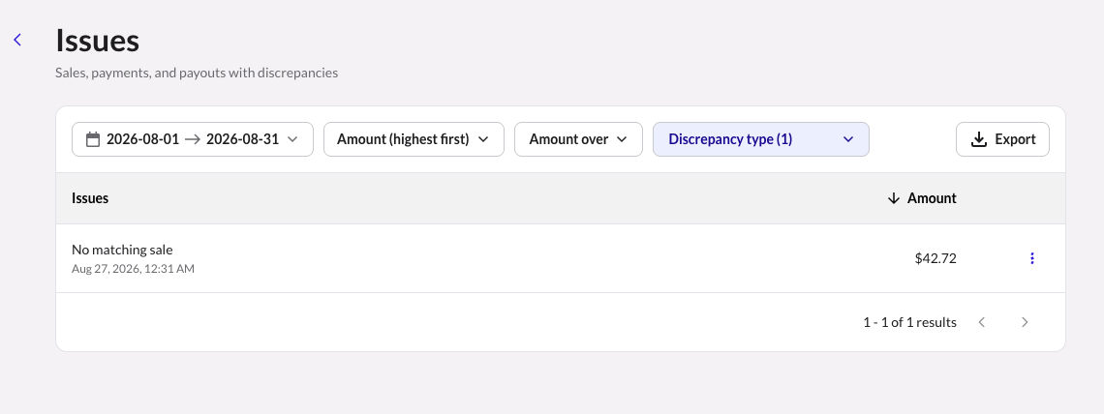1104x414 pixels.
Task: Open the three-dot menu for No matching sale
Action: [1032, 258]
